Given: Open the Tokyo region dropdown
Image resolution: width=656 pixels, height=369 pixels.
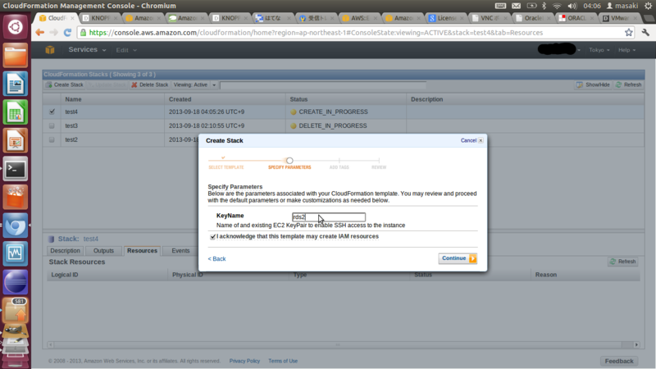Looking at the screenshot, I should 599,50.
